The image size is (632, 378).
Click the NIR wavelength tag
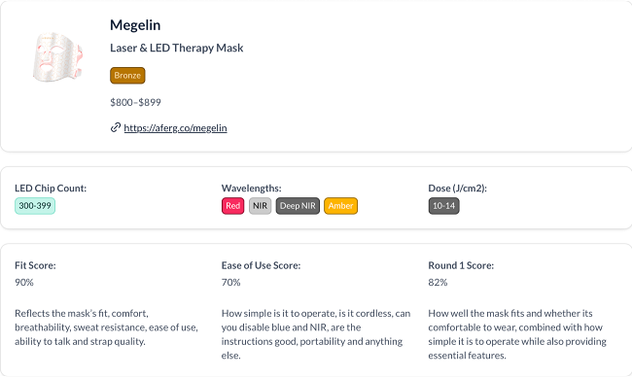point(260,206)
